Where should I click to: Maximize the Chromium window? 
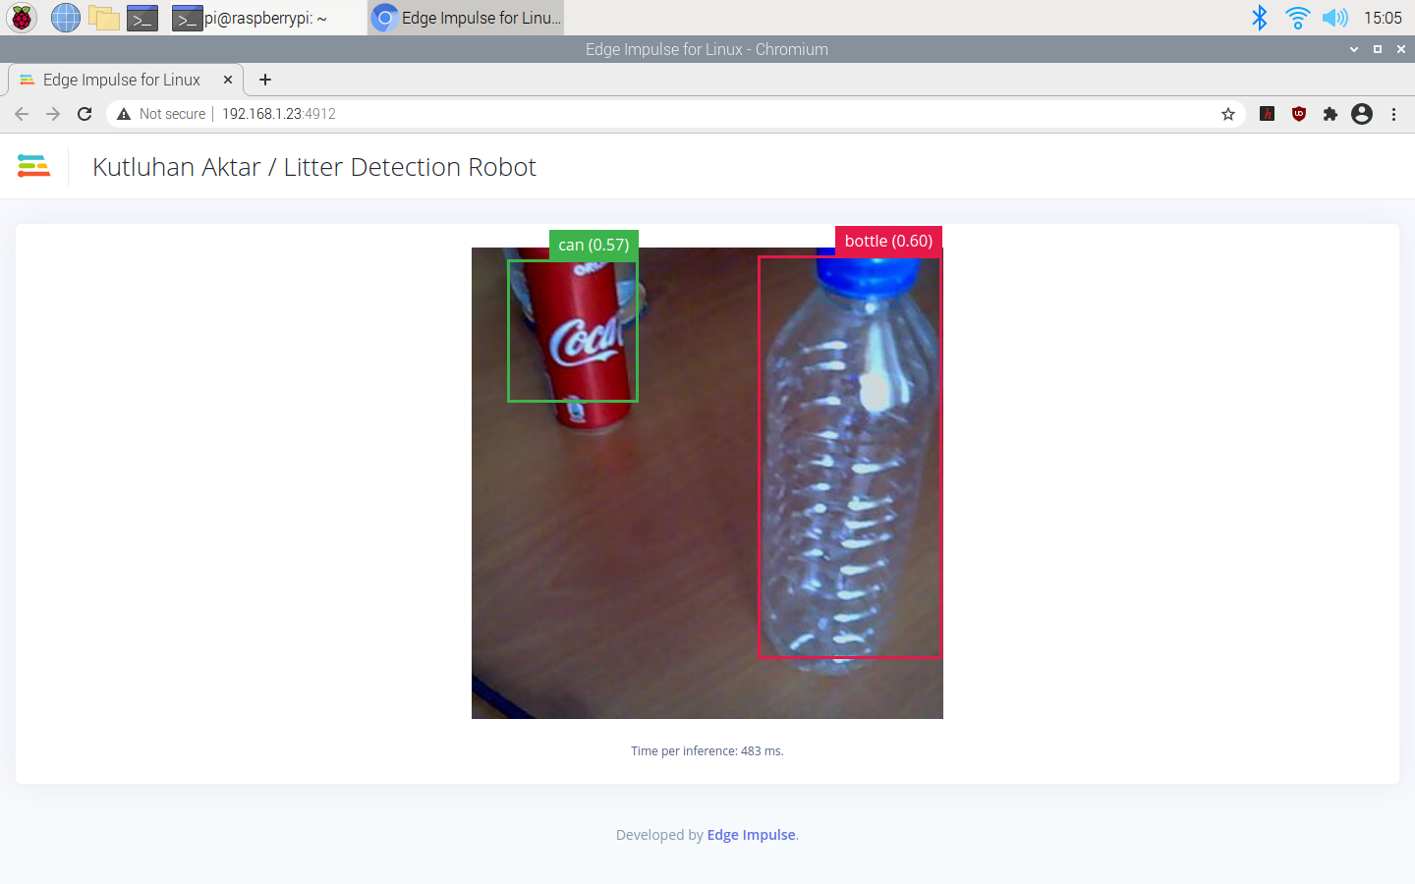tap(1378, 49)
